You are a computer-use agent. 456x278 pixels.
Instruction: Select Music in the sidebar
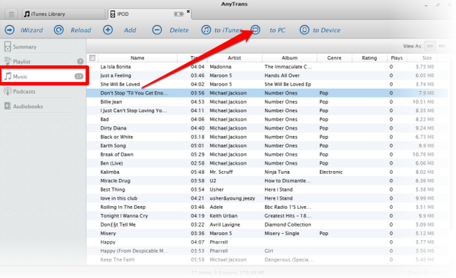point(43,76)
